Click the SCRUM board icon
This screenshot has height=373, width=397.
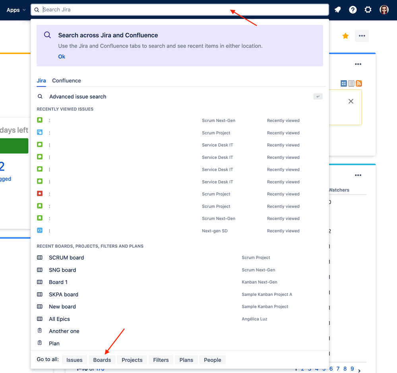coord(40,257)
